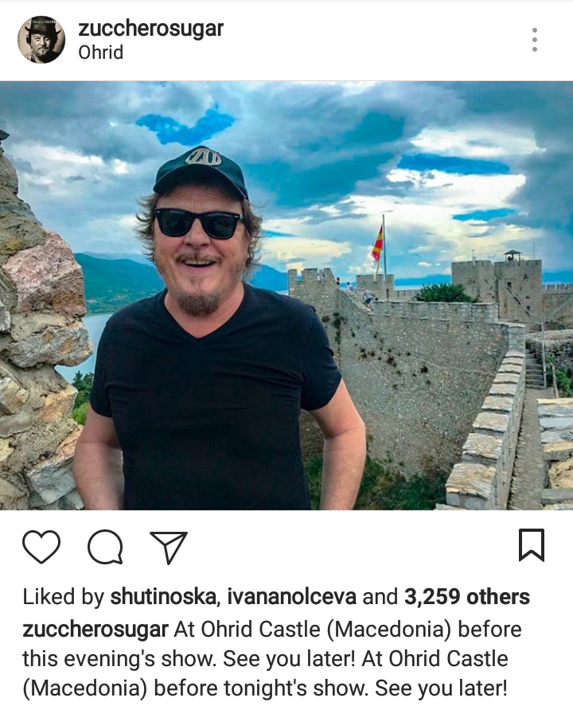The image size is (573, 717).
Task: Tap the sunglasses in the photo
Action: click(199, 223)
